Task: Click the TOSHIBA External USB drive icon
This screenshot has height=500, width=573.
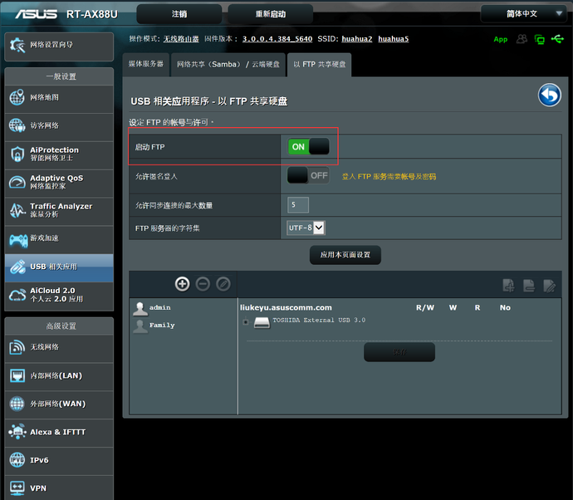Action: coord(262,321)
